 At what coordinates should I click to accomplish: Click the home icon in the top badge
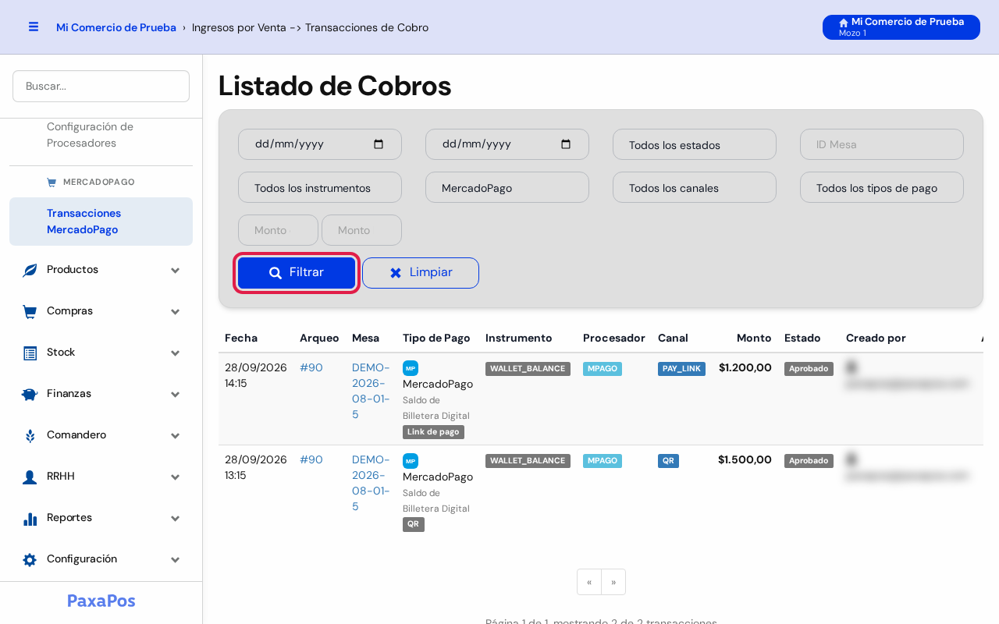click(x=844, y=23)
